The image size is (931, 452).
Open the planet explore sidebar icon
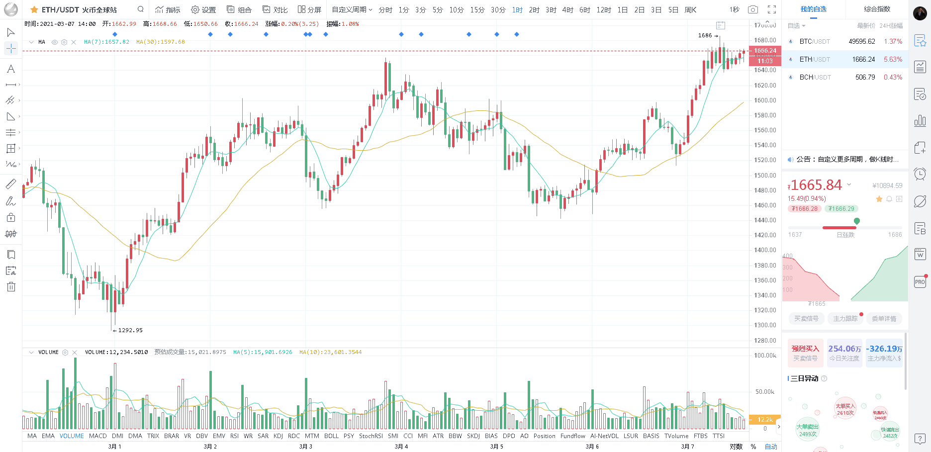click(920, 201)
